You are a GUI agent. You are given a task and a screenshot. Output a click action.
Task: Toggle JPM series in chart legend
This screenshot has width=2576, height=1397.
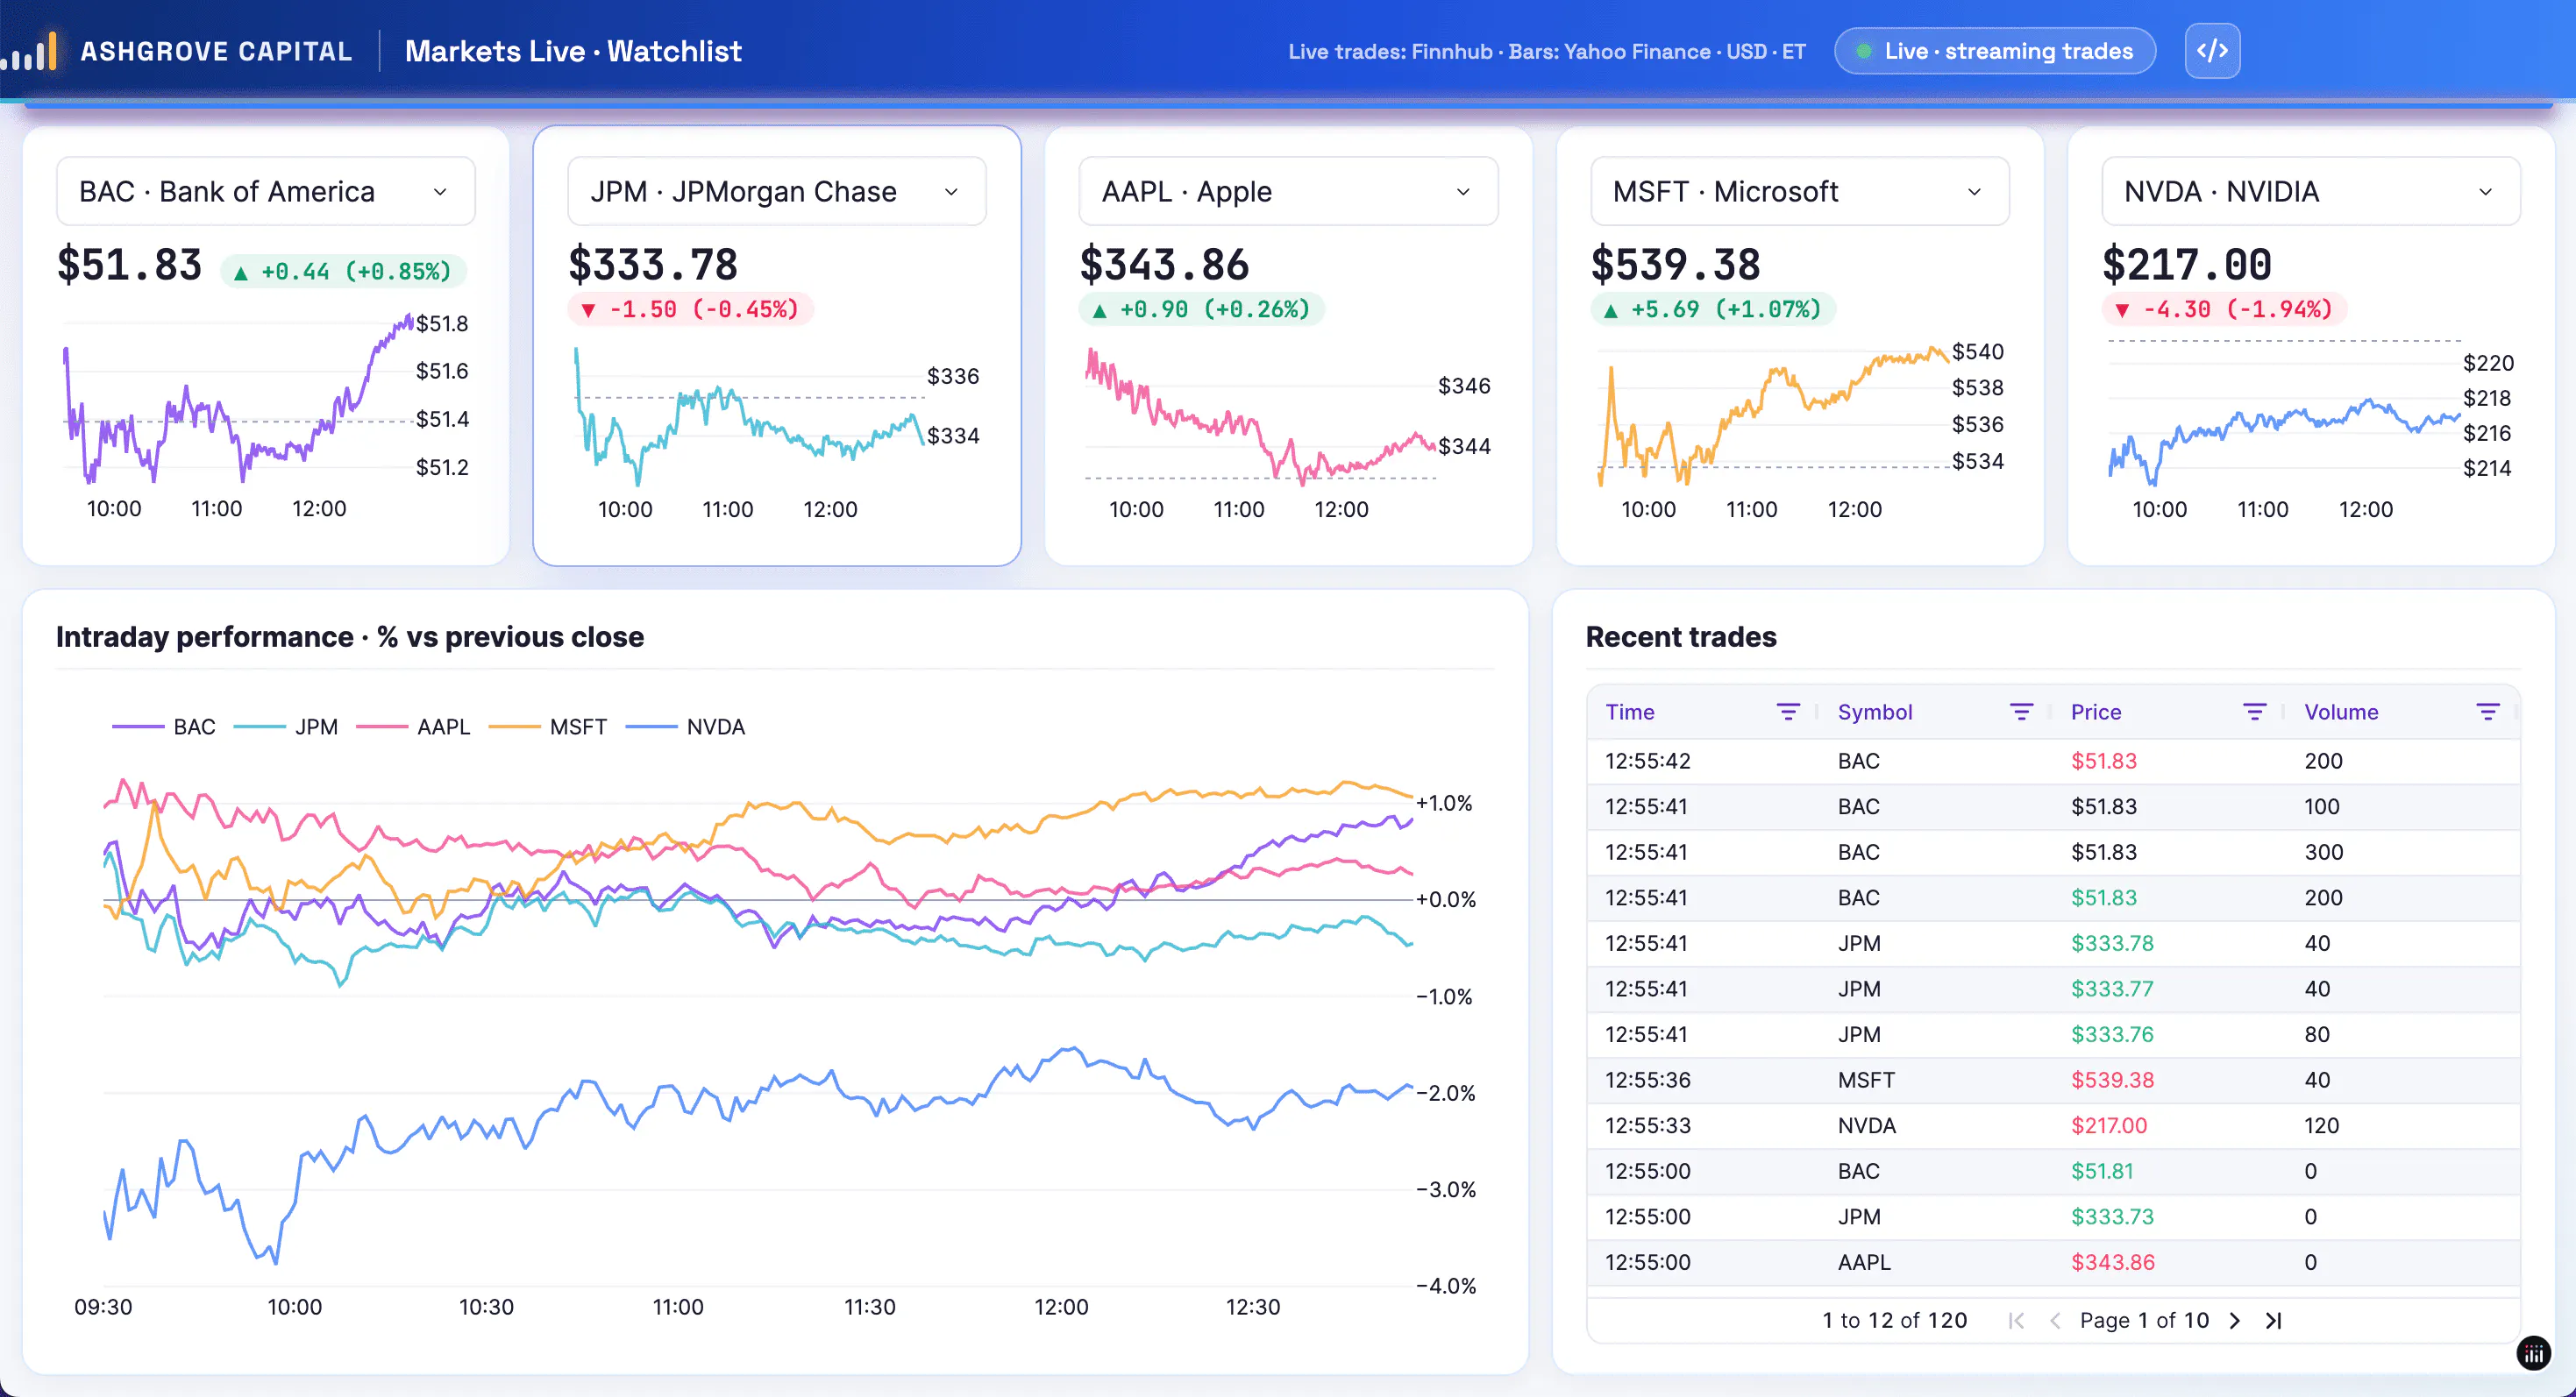click(x=285, y=727)
